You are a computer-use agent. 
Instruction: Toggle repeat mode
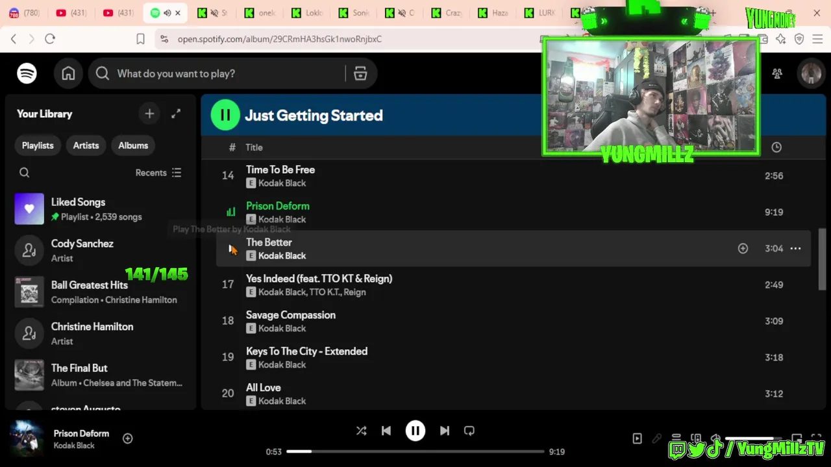pos(469,431)
